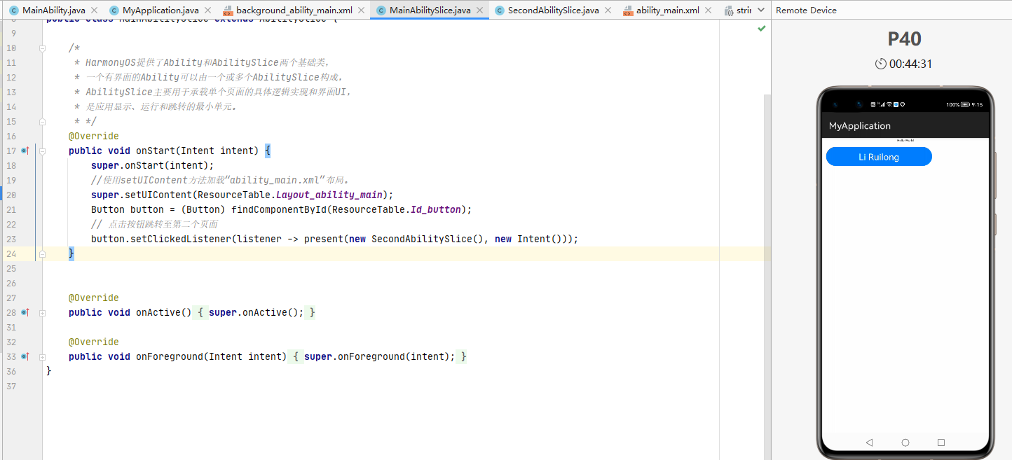
Task: Tap the phone's Back navigation triangle
Action: 870,442
